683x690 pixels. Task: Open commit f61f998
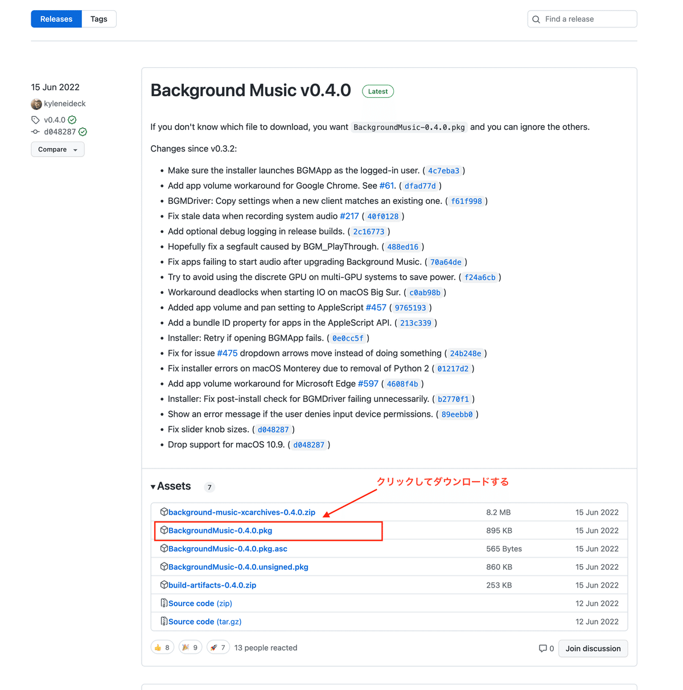click(466, 202)
